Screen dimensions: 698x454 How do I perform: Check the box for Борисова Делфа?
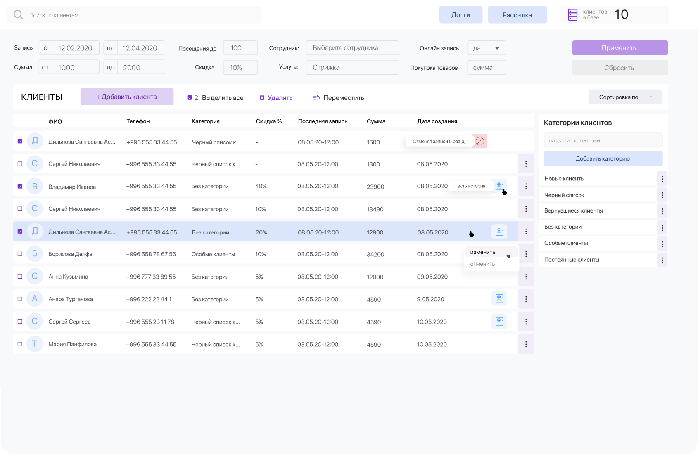tap(20, 254)
